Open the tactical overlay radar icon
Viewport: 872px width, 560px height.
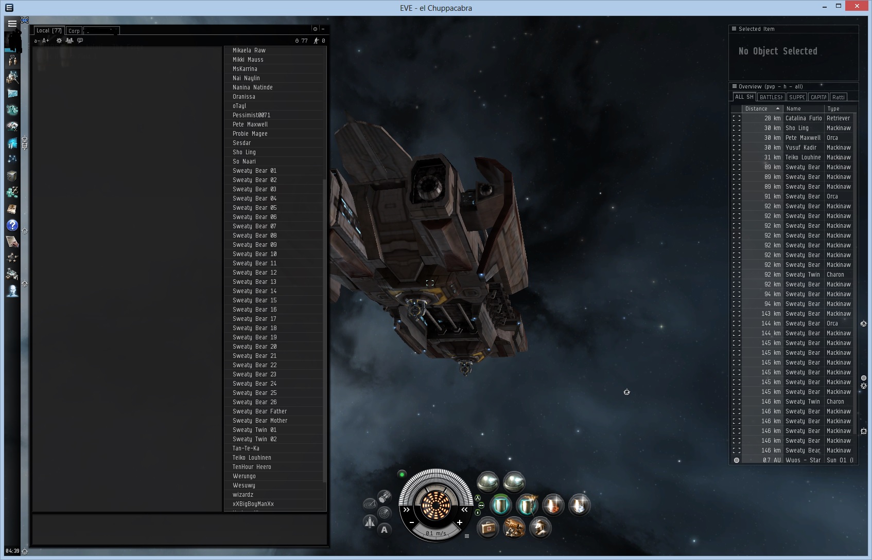(x=370, y=504)
